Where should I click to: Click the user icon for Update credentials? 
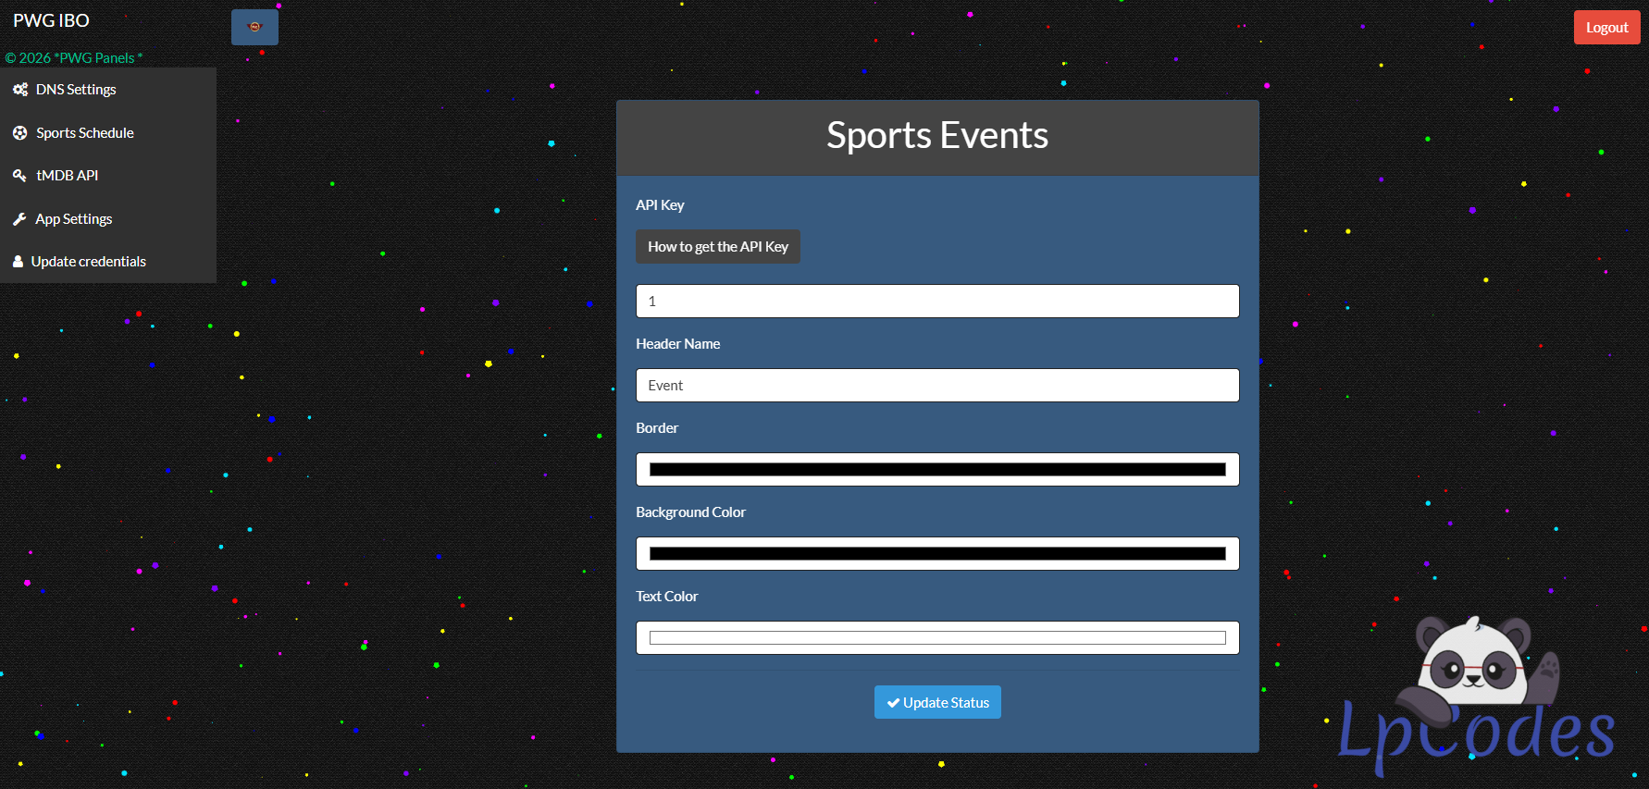18,262
